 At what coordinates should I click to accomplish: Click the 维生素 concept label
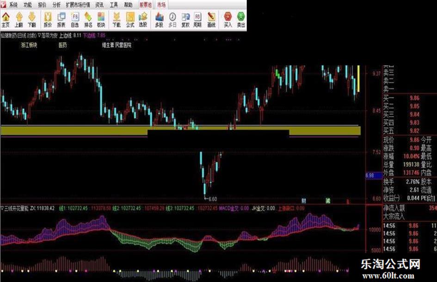(108, 45)
